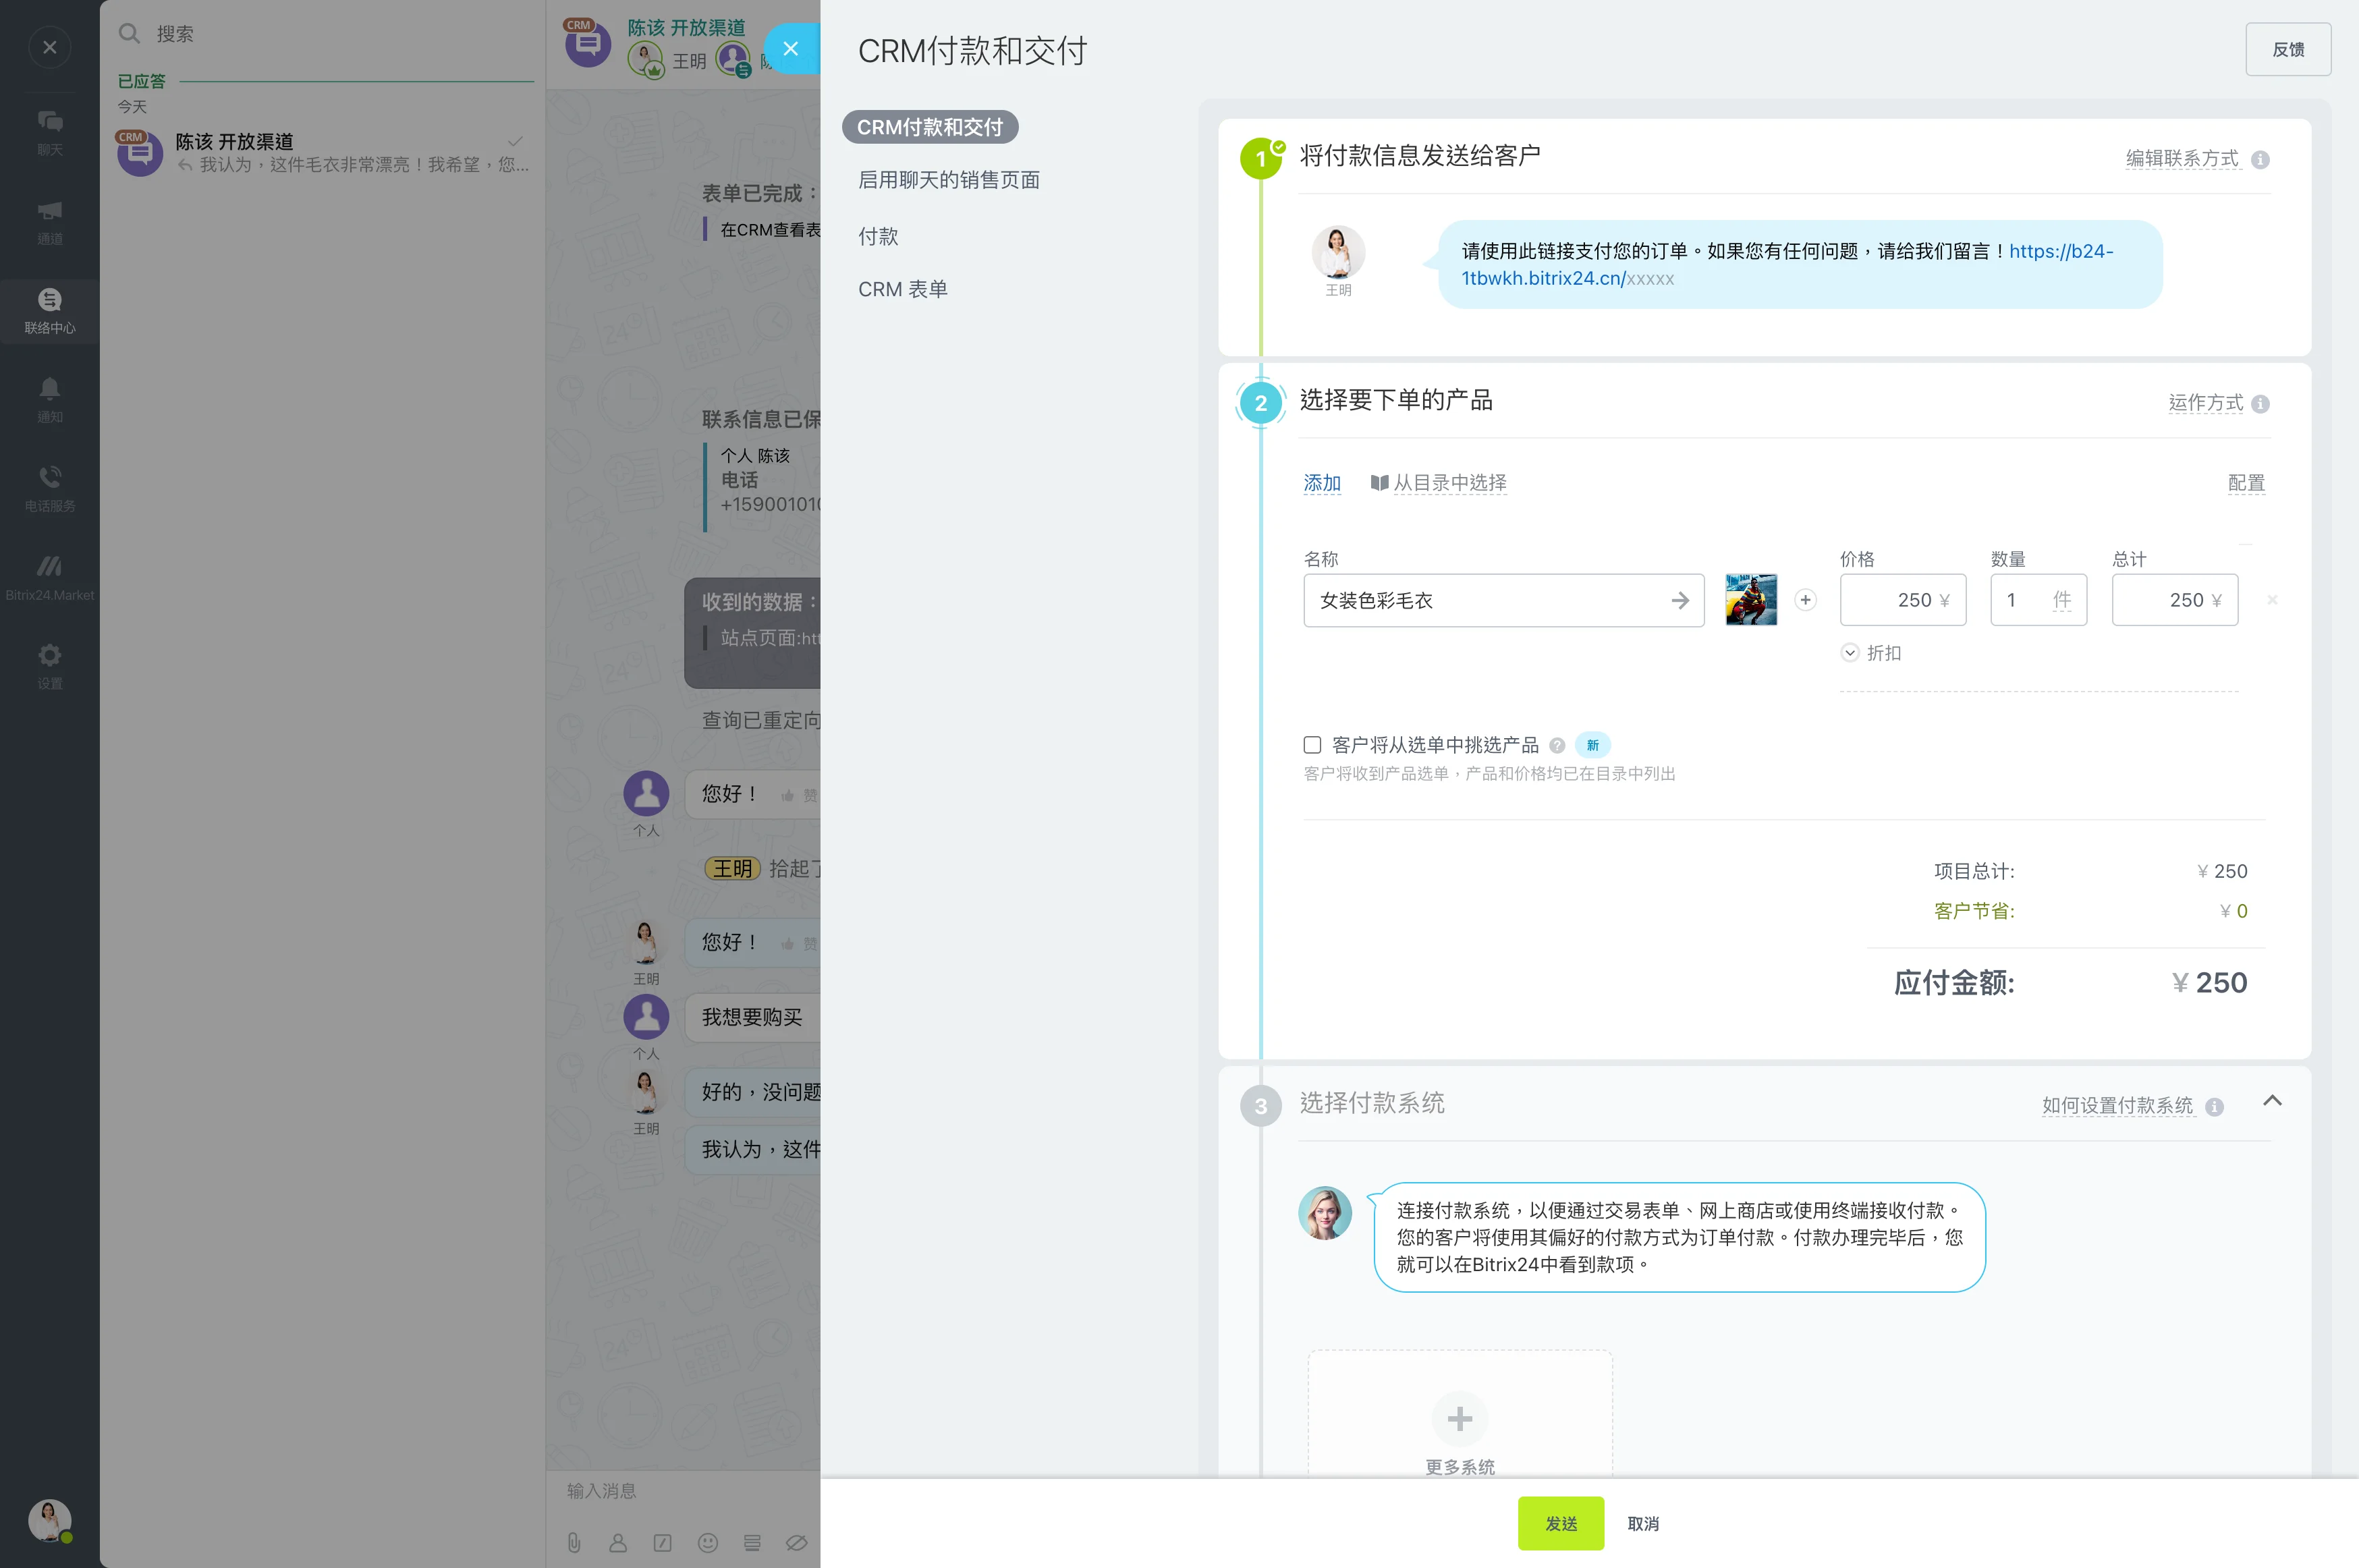Collapse the 选择付款系统 section chevron
Screen dimensions: 2359x1568
[x=2272, y=1101]
